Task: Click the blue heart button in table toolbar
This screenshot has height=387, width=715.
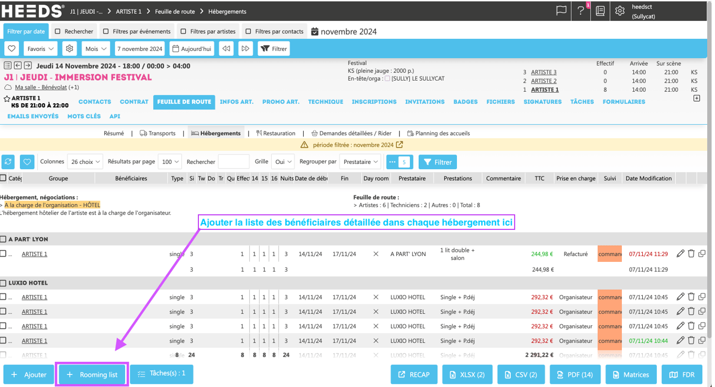Action: pyautogui.click(x=27, y=162)
